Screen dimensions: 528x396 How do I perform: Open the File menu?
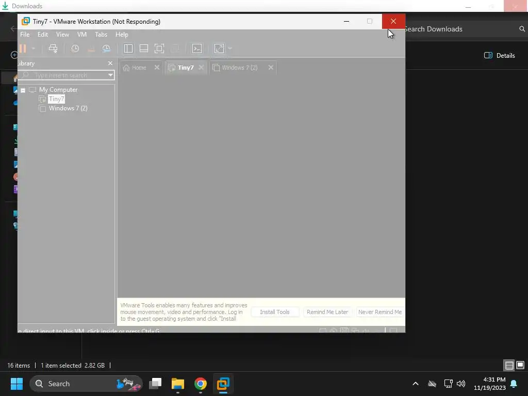coord(25,35)
